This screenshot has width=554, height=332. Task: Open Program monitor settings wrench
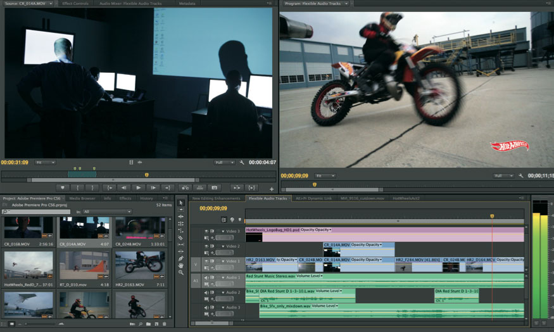[x=520, y=176]
